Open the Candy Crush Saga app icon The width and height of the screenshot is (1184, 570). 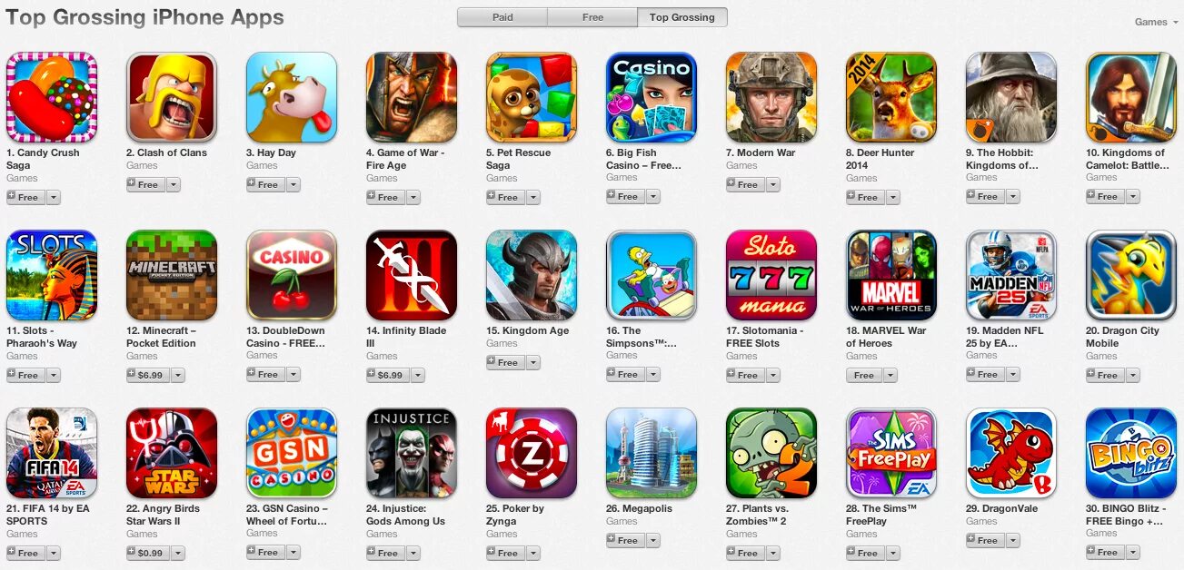(52, 97)
